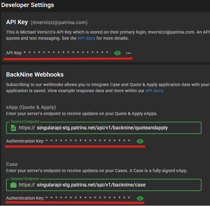This screenshot has width=210, height=206.
Task: Click the https:// prefix in the Case endpoint
Action: [27, 185]
